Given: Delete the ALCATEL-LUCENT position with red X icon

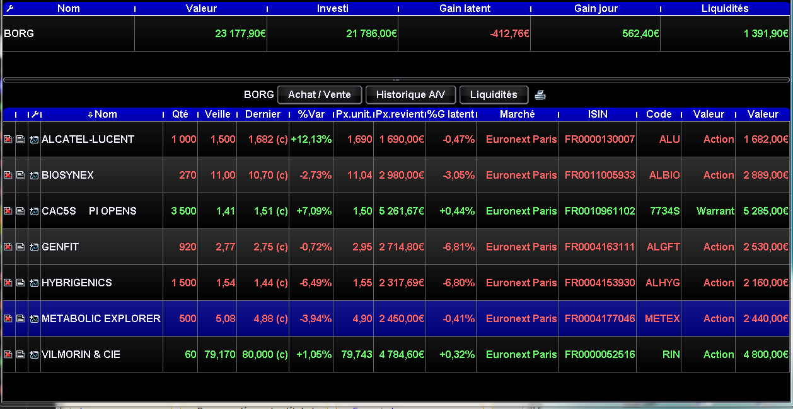Looking at the screenshot, I should point(8,139).
